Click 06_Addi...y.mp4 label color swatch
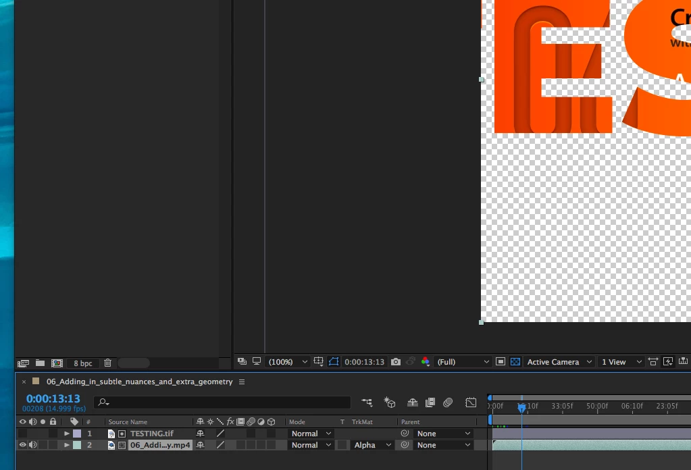The width and height of the screenshot is (691, 470). [x=77, y=445]
